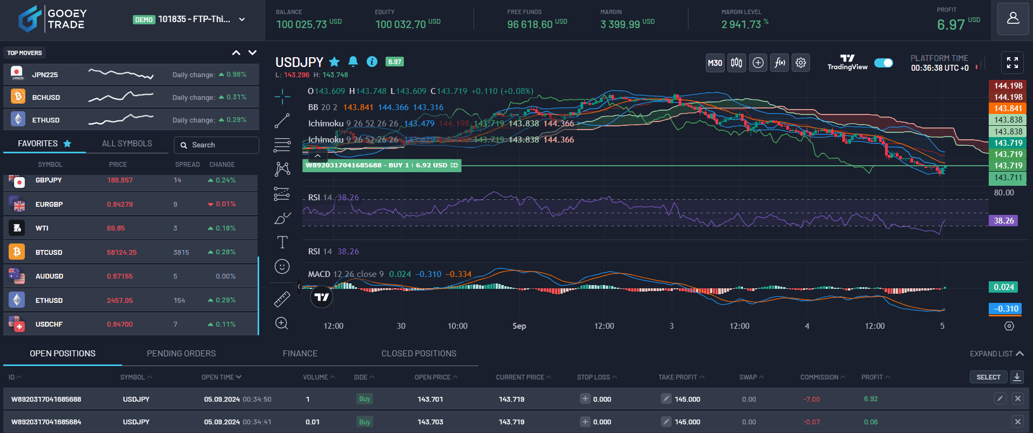
Task: Open USDJPY symbol info icon
Action: coord(372,62)
